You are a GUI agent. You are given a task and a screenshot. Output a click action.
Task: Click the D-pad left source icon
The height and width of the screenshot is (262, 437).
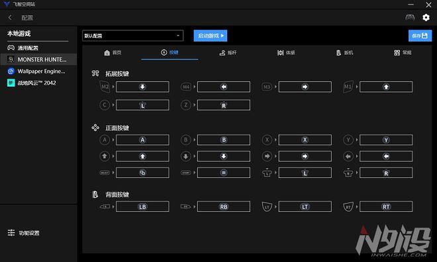coord(348,156)
